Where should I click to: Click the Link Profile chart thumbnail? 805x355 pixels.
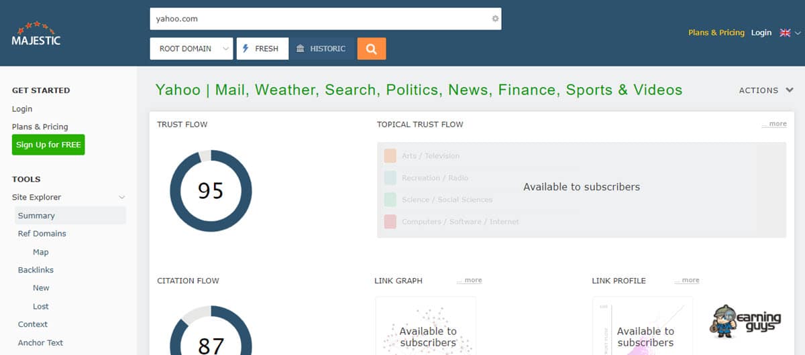pyautogui.click(x=643, y=326)
